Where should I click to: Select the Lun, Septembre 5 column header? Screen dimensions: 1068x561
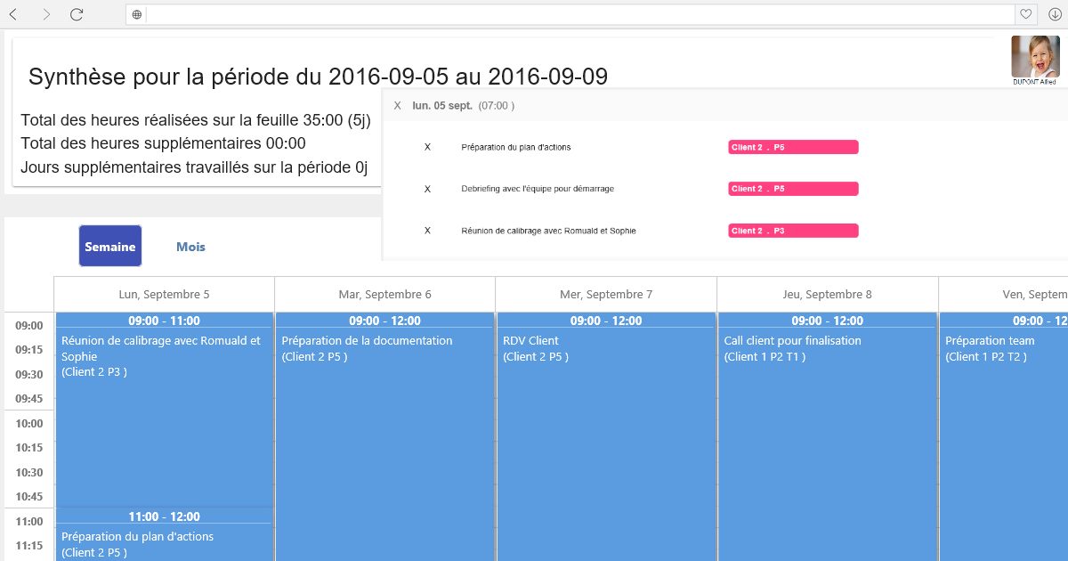[165, 294]
